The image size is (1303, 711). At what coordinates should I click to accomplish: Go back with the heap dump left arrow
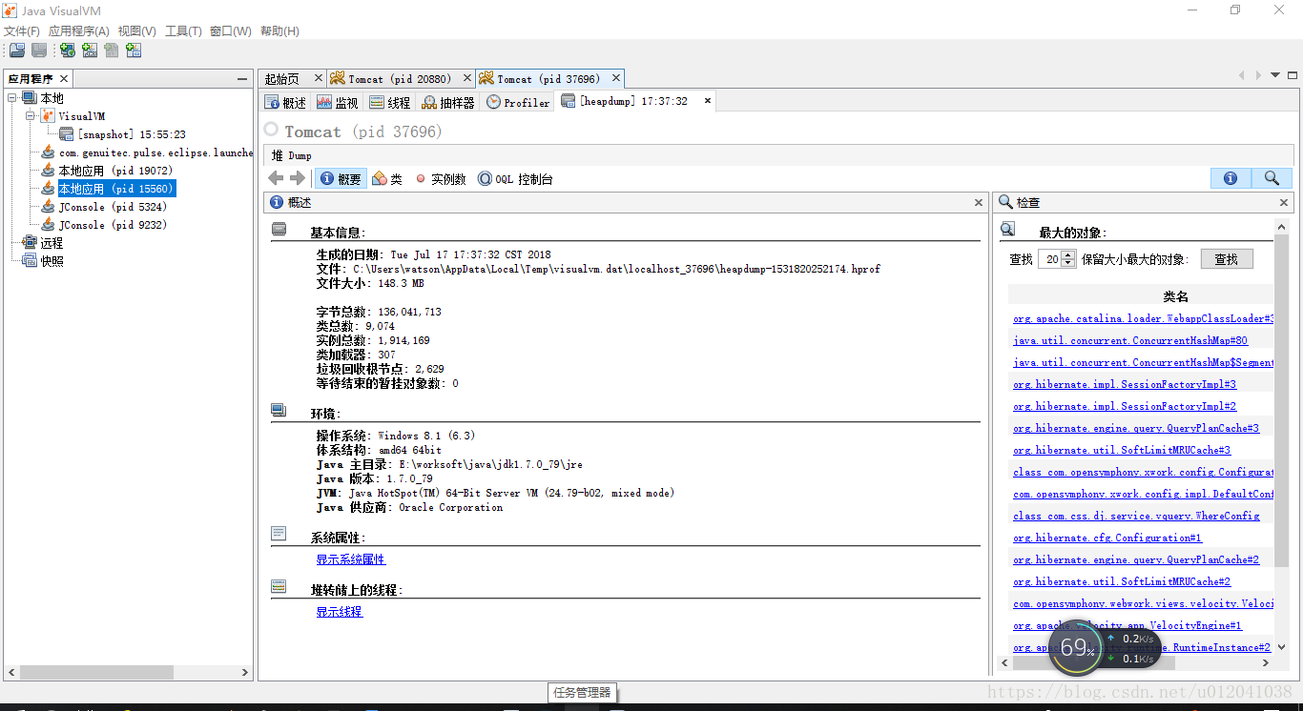click(276, 178)
